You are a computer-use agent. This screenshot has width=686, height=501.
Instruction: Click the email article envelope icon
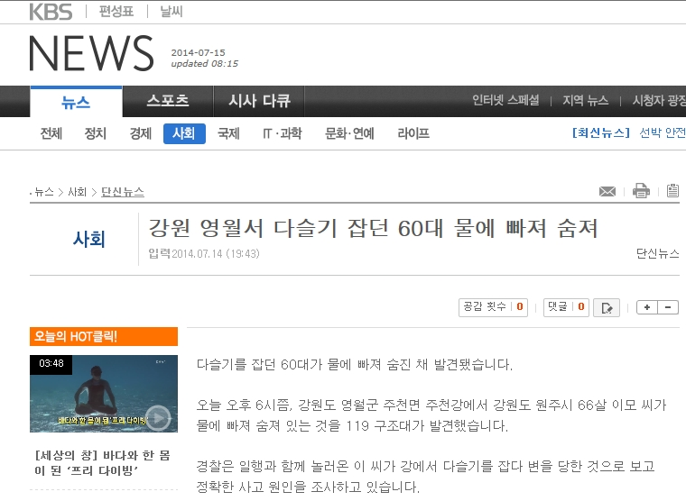pyautogui.click(x=607, y=191)
